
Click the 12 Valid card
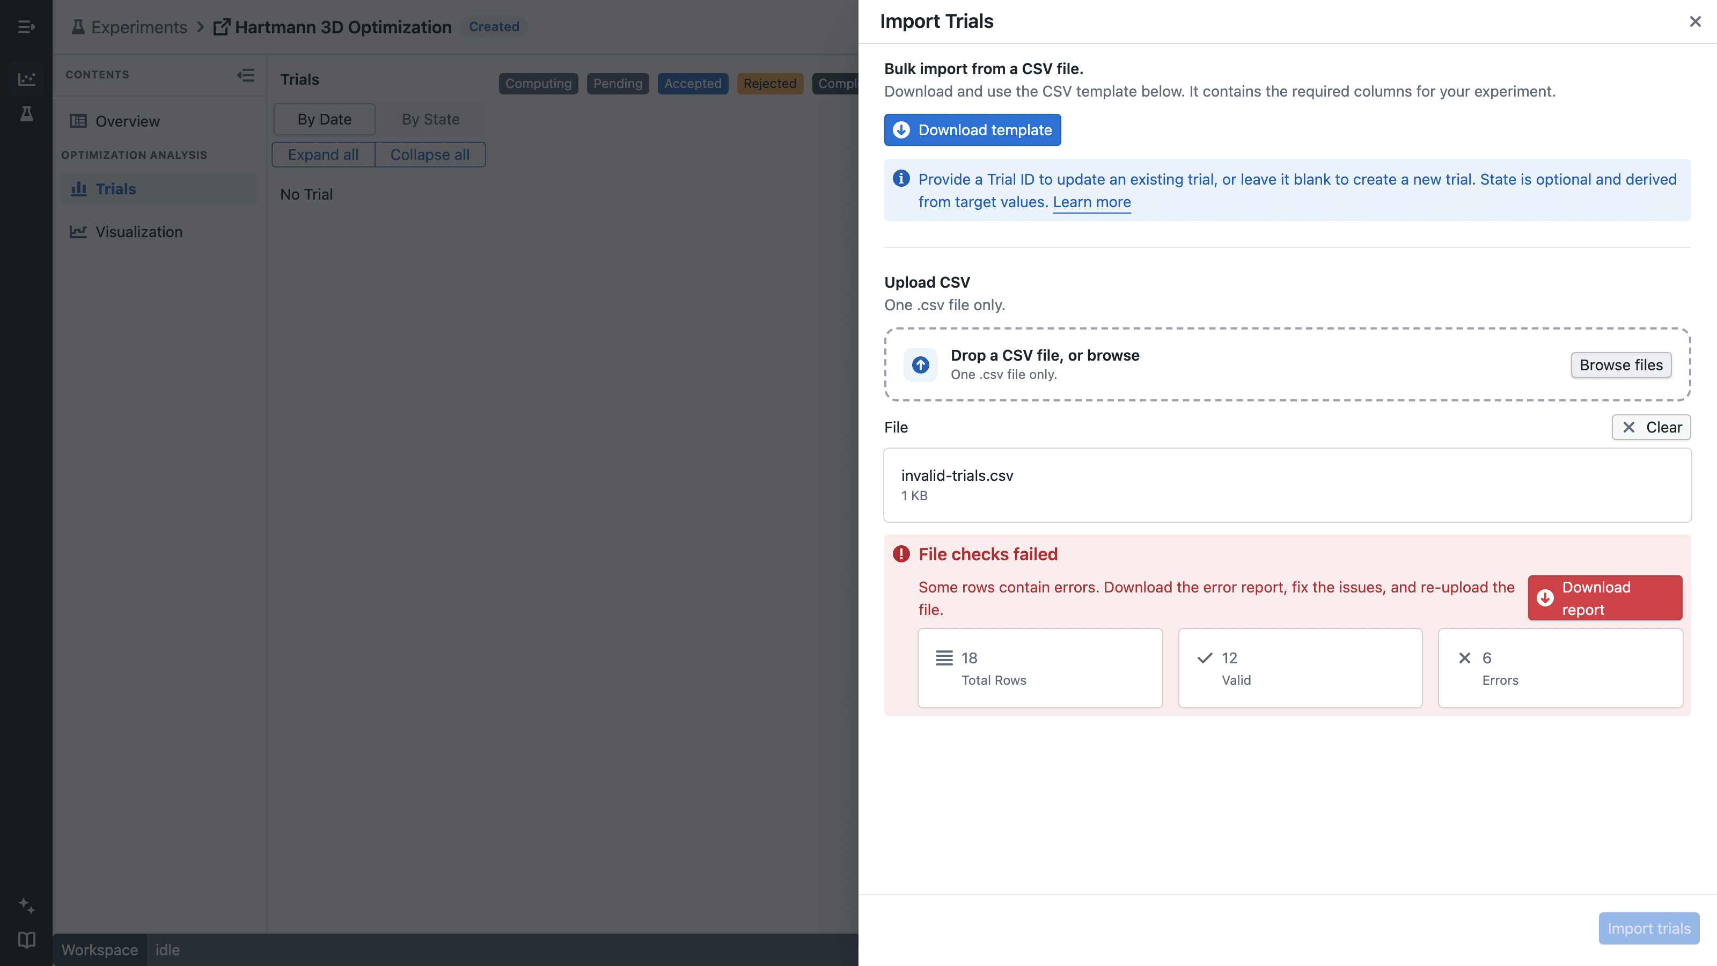[1300, 668]
